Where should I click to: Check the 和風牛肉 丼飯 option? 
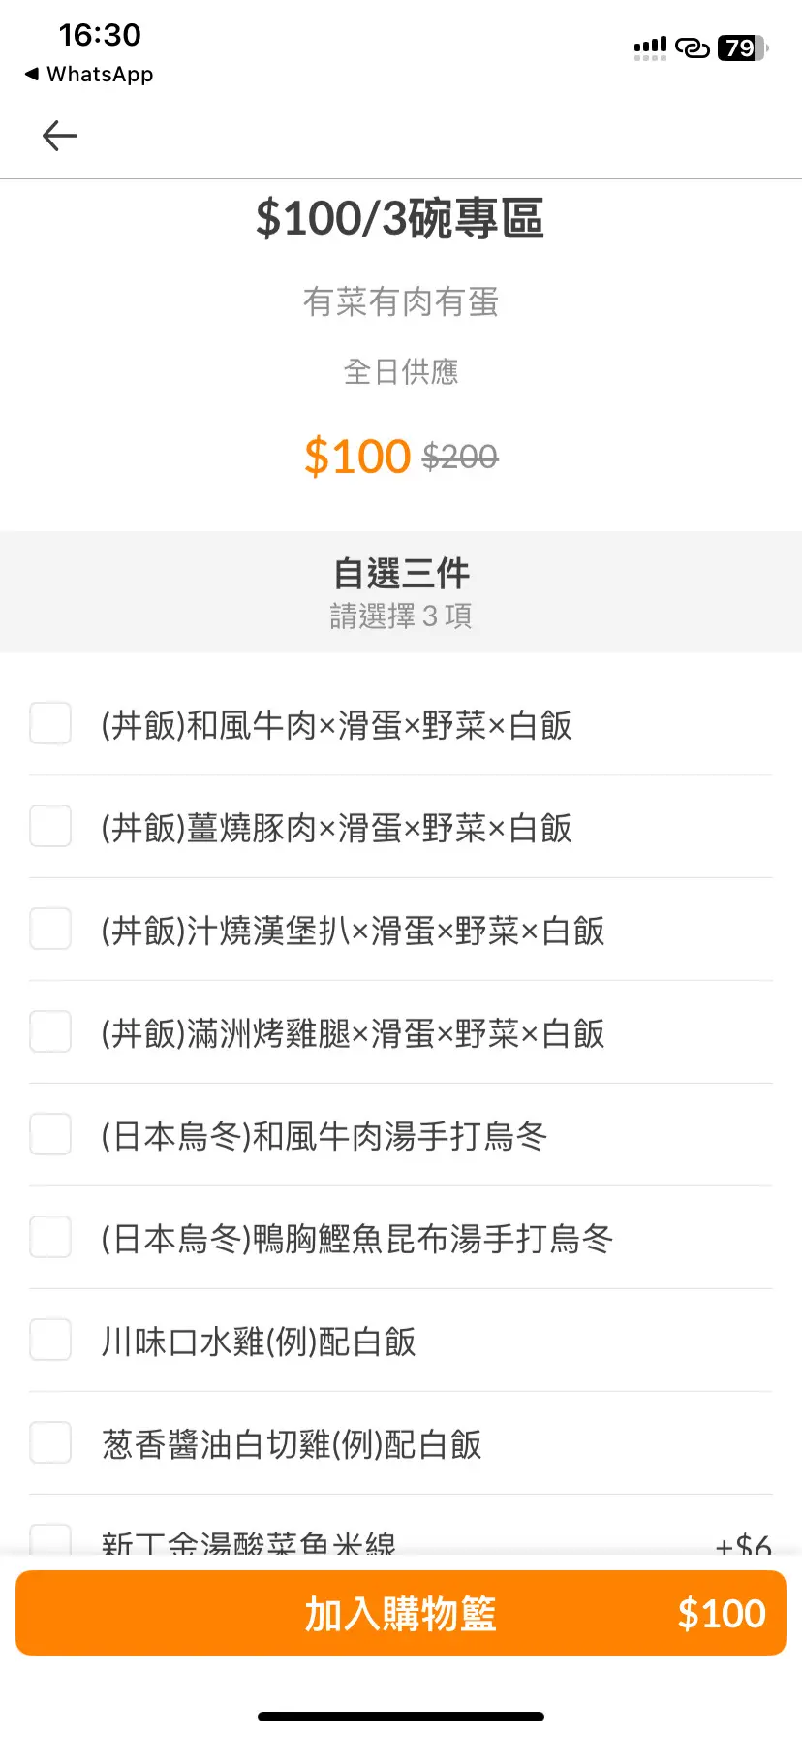coord(50,724)
